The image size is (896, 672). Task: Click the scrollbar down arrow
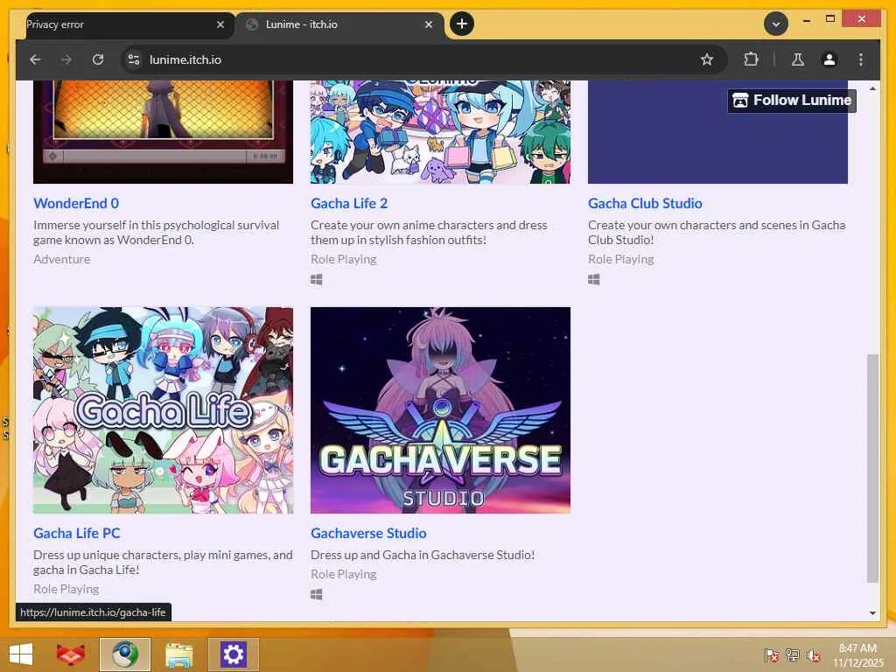coord(872,613)
